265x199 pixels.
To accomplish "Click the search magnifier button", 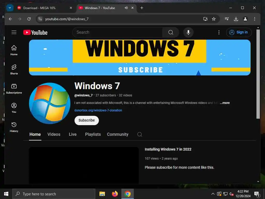I will click(171, 32).
